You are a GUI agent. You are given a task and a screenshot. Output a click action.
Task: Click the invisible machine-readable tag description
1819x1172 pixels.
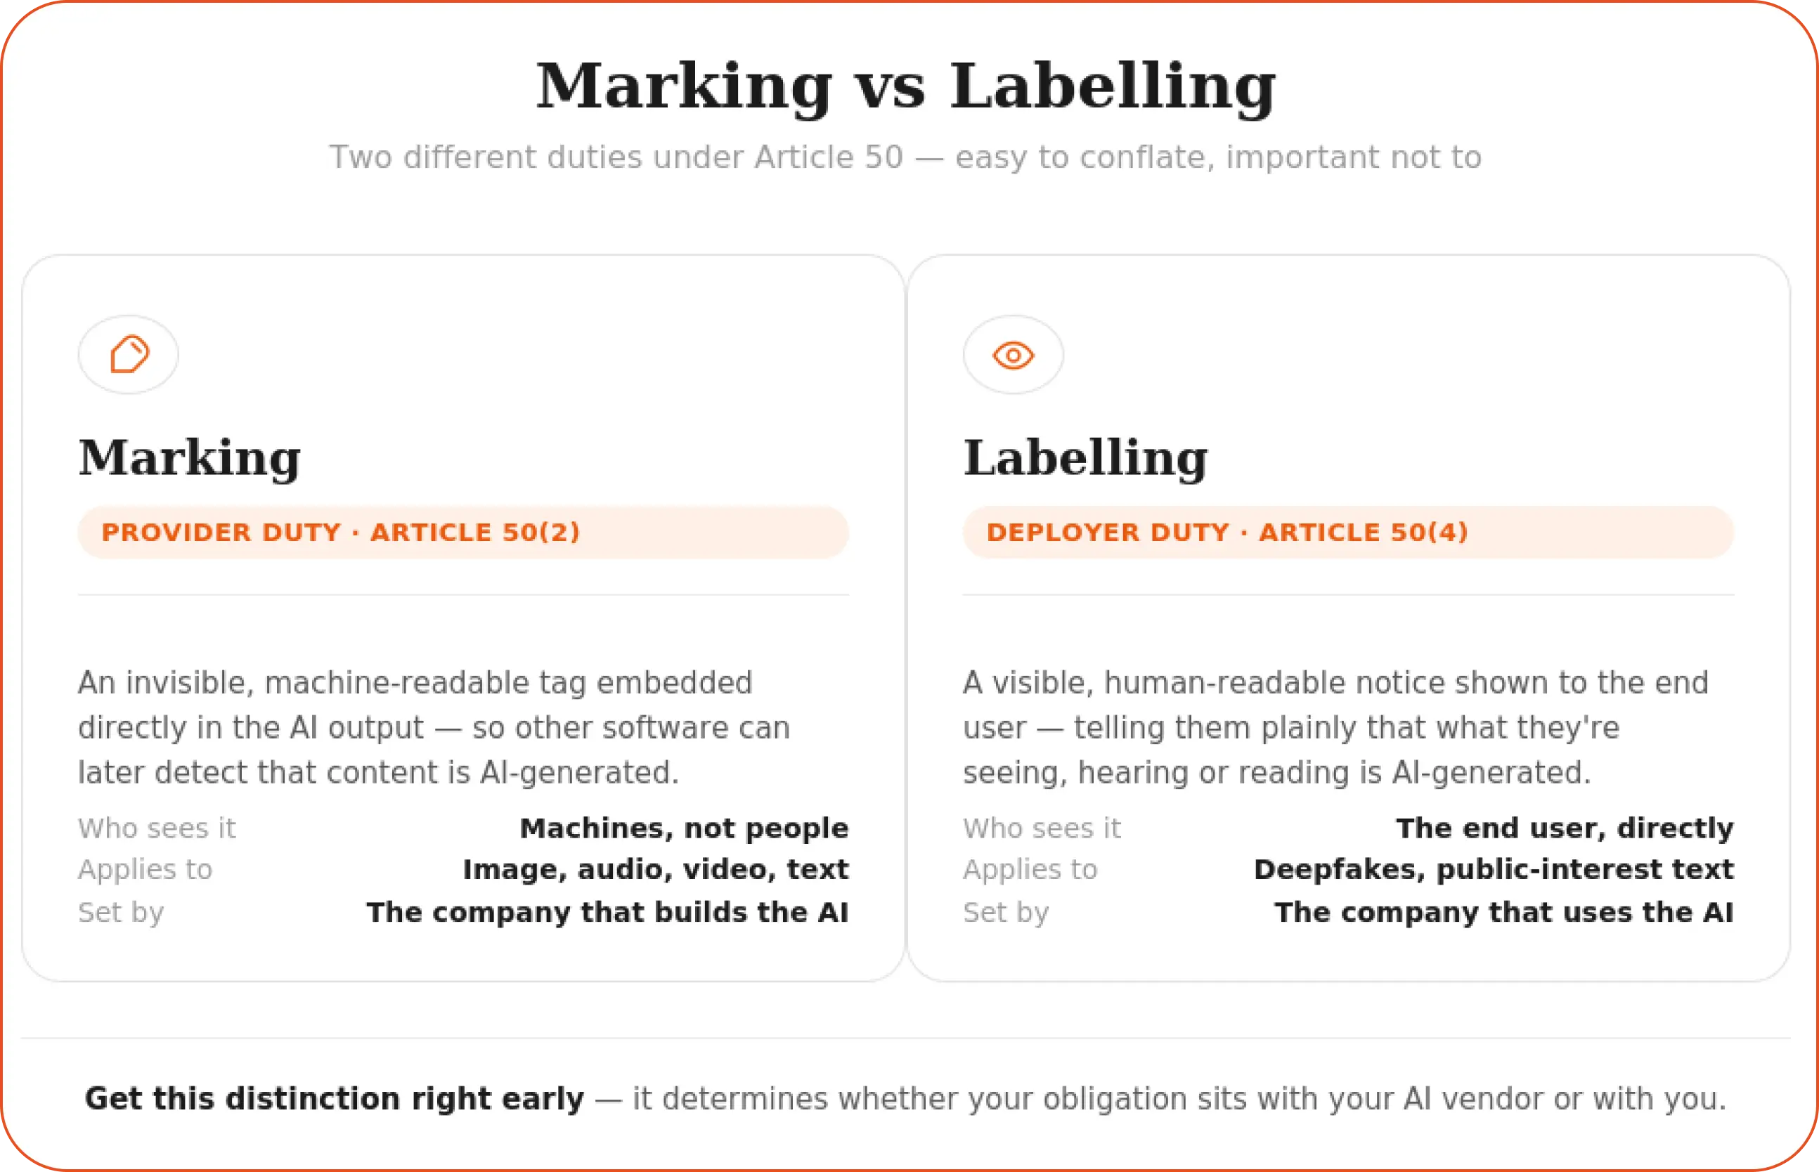click(434, 727)
